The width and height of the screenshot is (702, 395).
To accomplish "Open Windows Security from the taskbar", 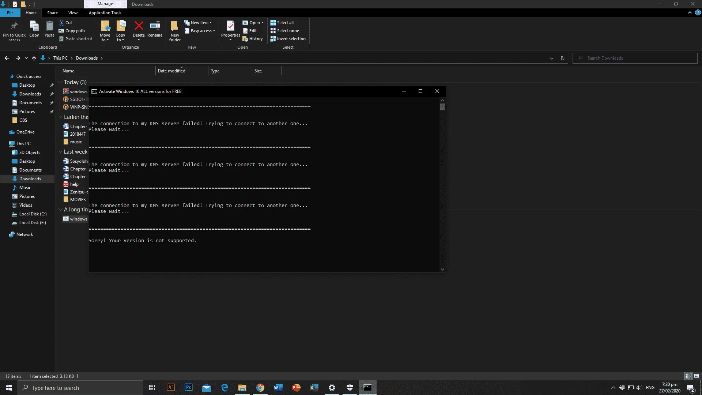I will pyautogui.click(x=350, y=388).
